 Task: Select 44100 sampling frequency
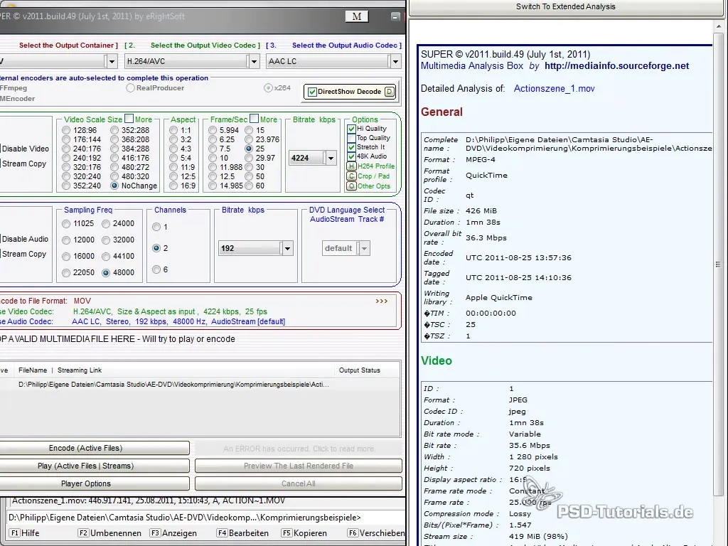106,256
